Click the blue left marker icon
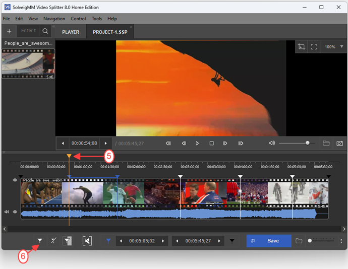 [108, 241]
